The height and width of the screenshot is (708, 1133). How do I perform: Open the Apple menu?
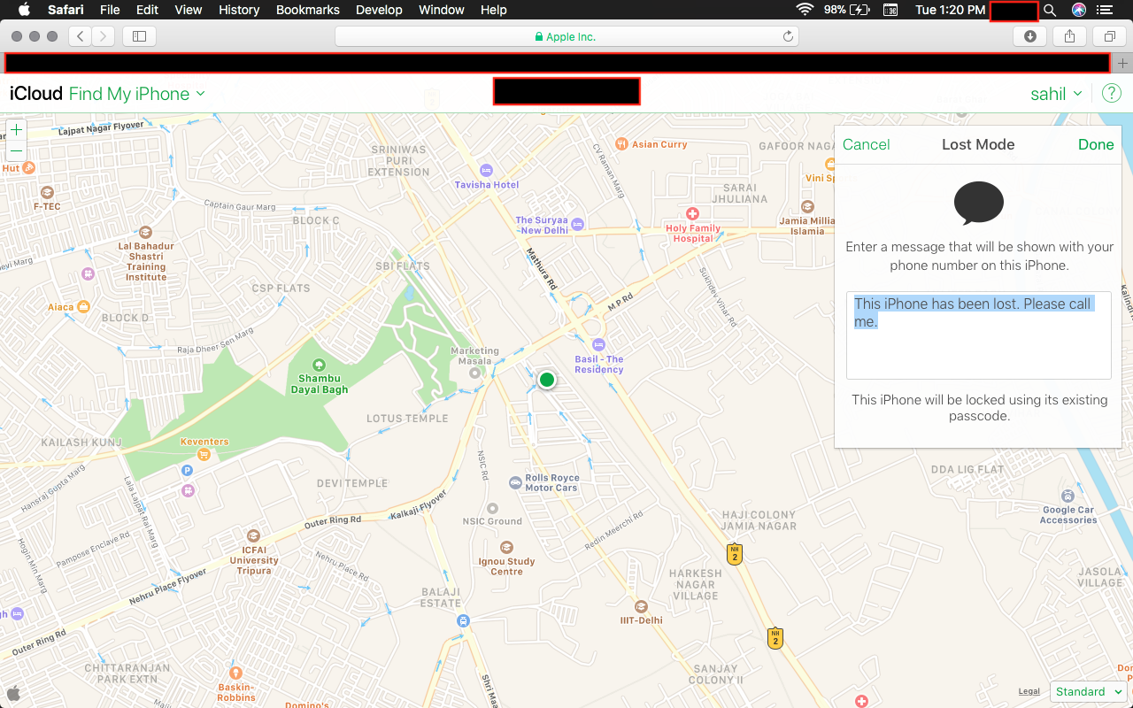[x=24, y=10]
